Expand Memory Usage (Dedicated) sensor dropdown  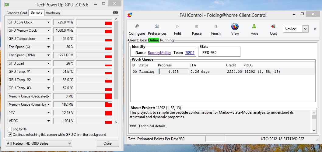tap(48, 96)
